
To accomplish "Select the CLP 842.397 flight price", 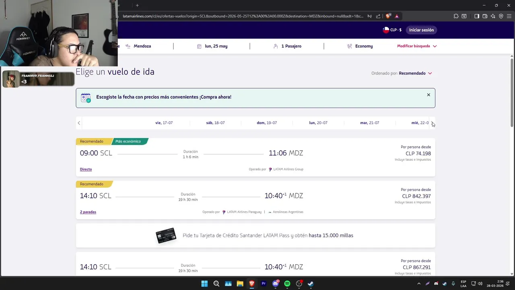I will [x=416, y=196].
